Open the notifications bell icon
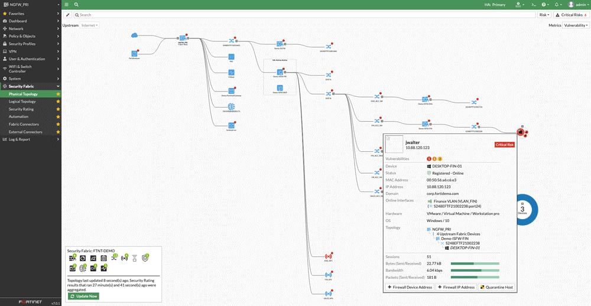Screen dimensions: 591x306 pyautogui.click(x=557, y=5)
